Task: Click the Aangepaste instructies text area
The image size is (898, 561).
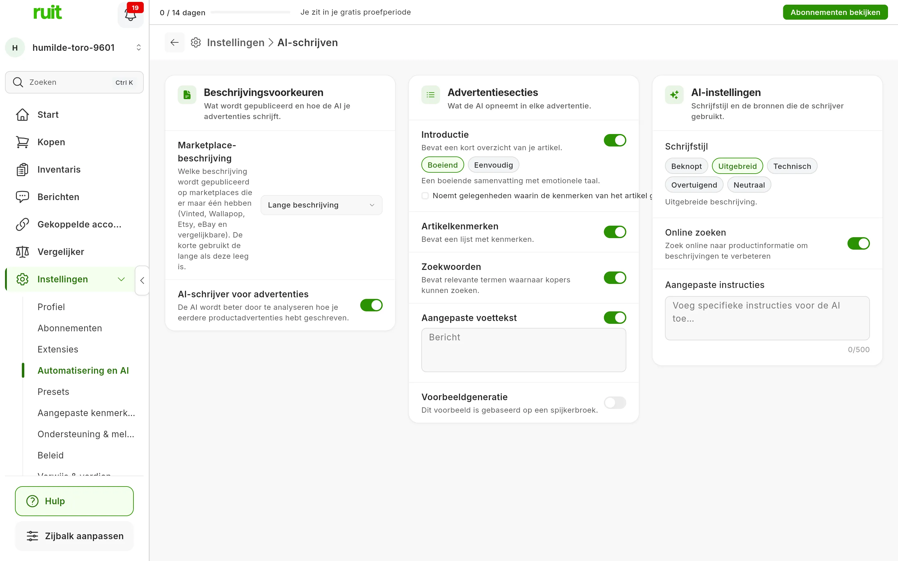Action: pyautogui.click(x=767, y=318)
